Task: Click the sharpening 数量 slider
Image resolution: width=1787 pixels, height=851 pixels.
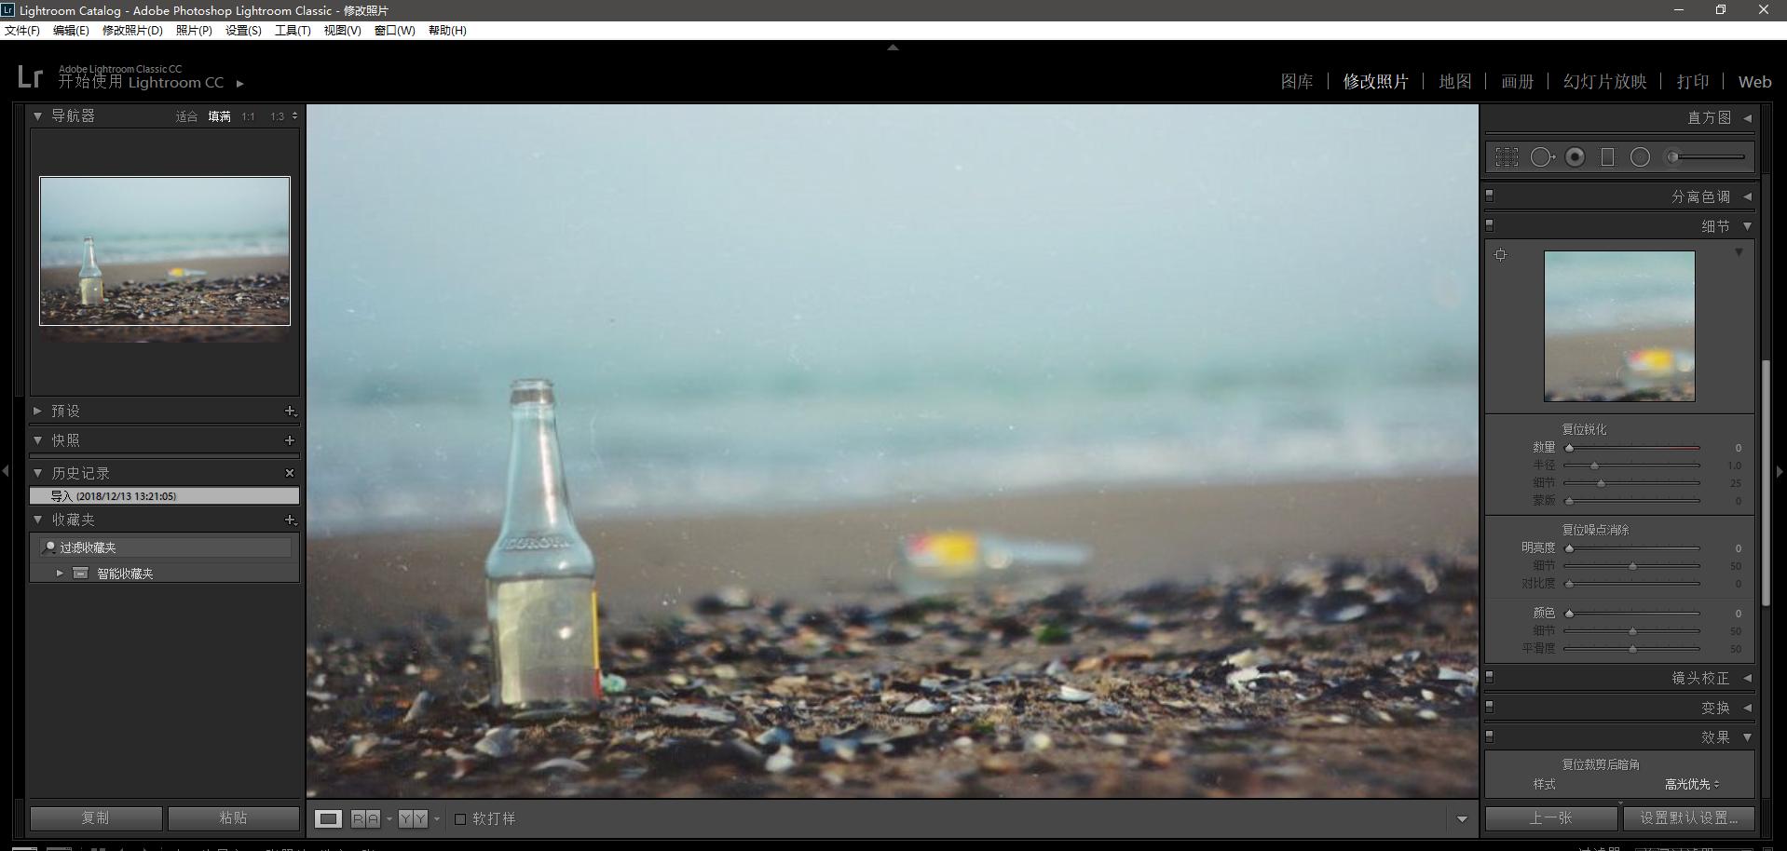Action: (x=1632, y=448)
